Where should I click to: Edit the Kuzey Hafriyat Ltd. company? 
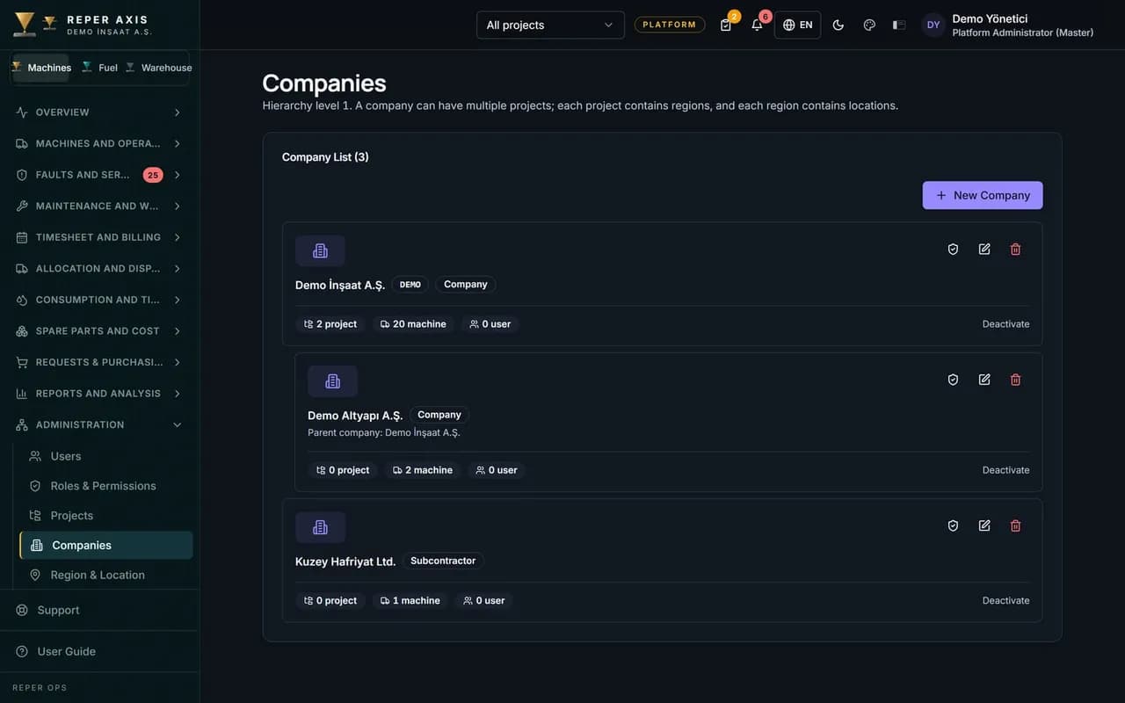point(984,525)
